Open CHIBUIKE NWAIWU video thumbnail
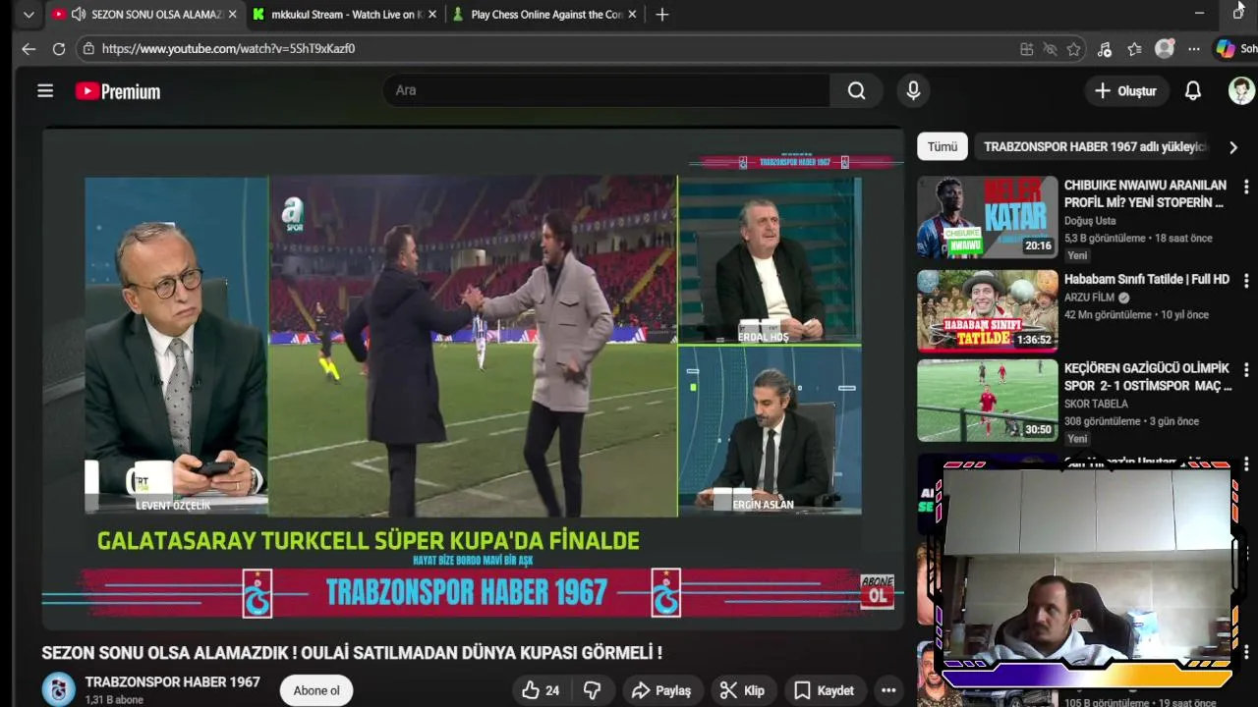The height and width of the screenshot is (707, 1258). (x=987, y=217)
